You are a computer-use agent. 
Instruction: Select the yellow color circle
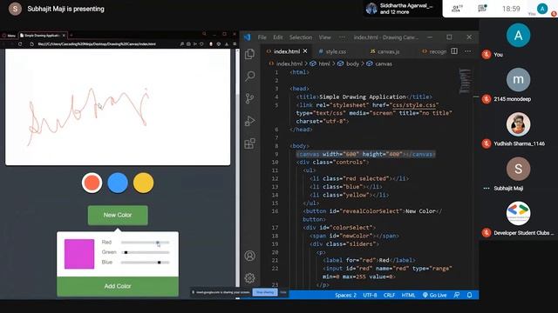143,183
